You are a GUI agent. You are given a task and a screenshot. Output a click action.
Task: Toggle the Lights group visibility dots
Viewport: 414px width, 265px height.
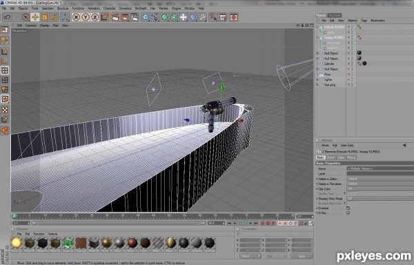click(x=352, y=80)
